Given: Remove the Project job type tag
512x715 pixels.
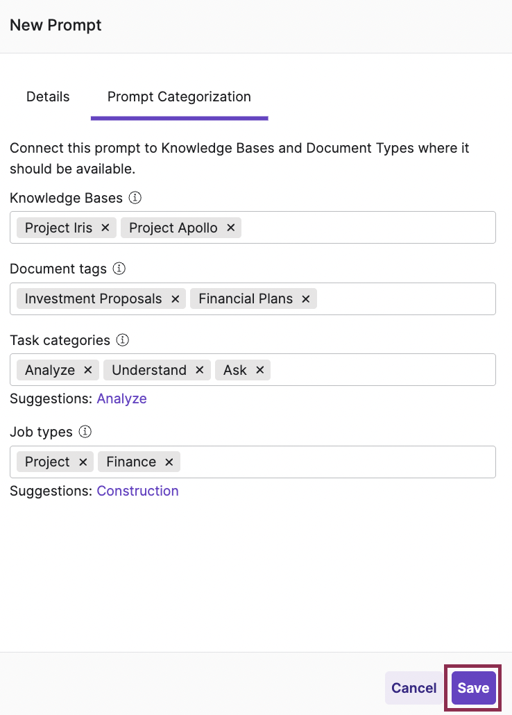Looking at the screenshot, I should tap(83, 462).
